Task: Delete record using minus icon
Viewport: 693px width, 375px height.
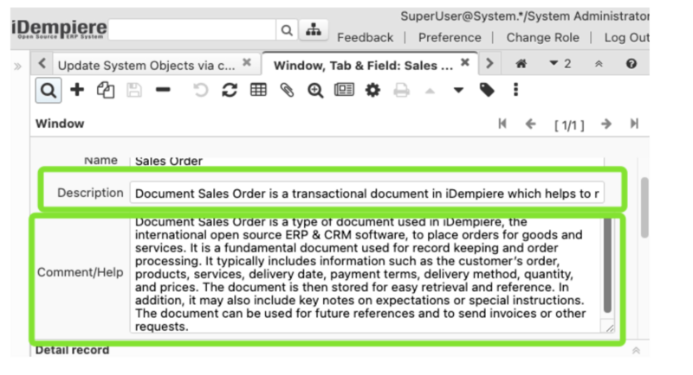Action: [162, 90]
